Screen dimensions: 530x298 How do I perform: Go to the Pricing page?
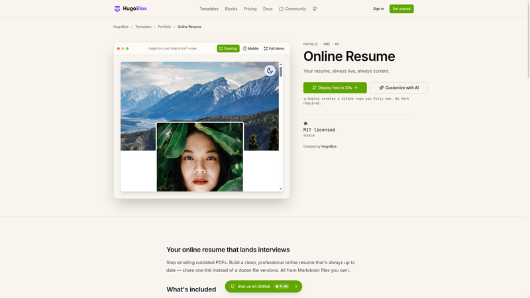(x=250, y=9)
